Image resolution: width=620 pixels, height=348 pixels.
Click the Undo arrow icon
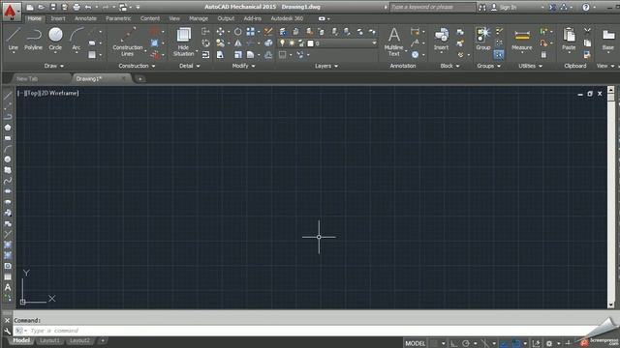click(x=88, y=7)
